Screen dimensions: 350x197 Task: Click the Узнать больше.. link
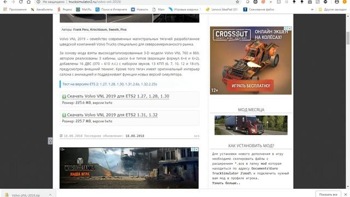point(226,183)
